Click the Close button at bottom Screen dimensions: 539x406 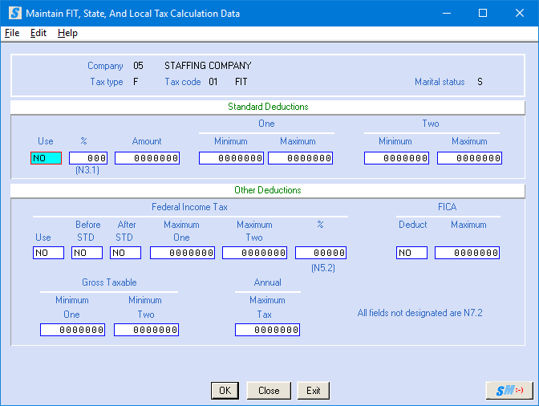(x=269, y=391)
